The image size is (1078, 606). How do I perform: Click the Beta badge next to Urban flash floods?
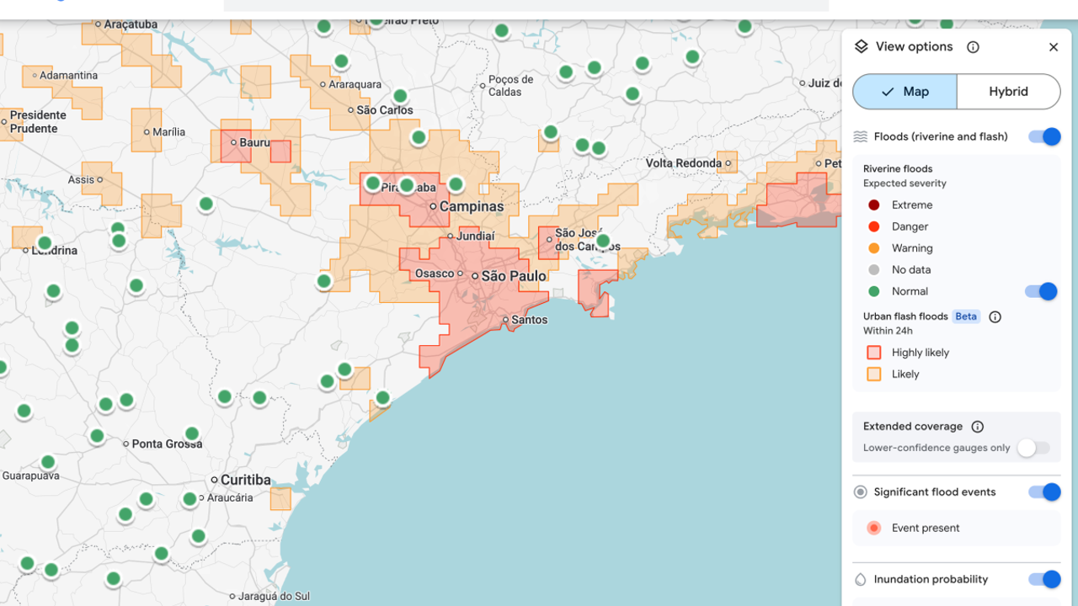point(966,317)
